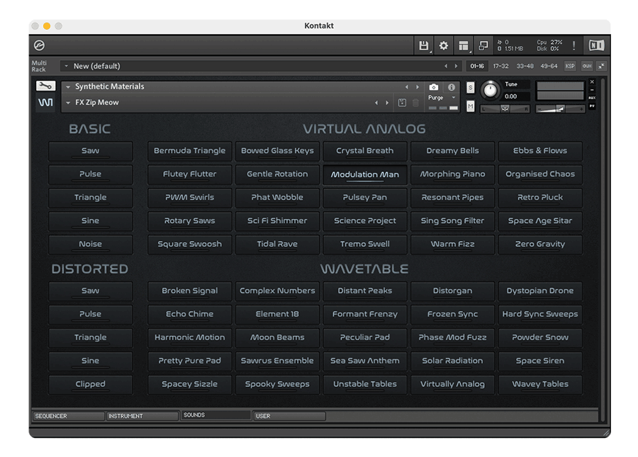638x457 pixels.
Task: Open the USER tab
Action: pyautogui.click(x=289, y=416)
